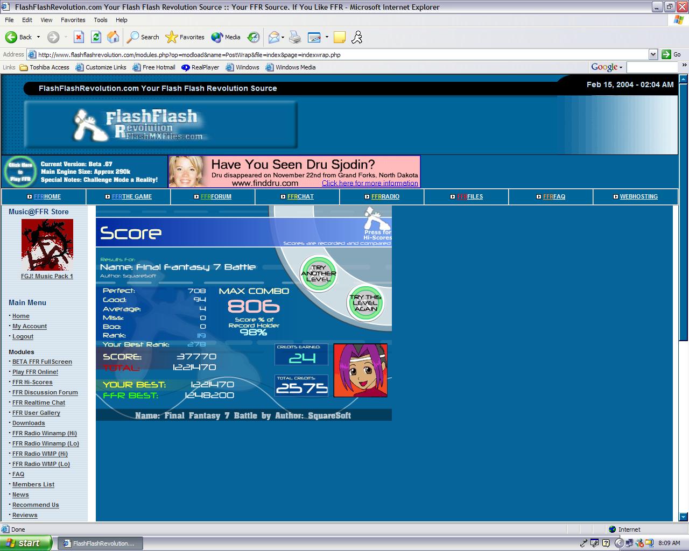
Task: Open the Windows Start button
Action: click(x=26, y=543)
